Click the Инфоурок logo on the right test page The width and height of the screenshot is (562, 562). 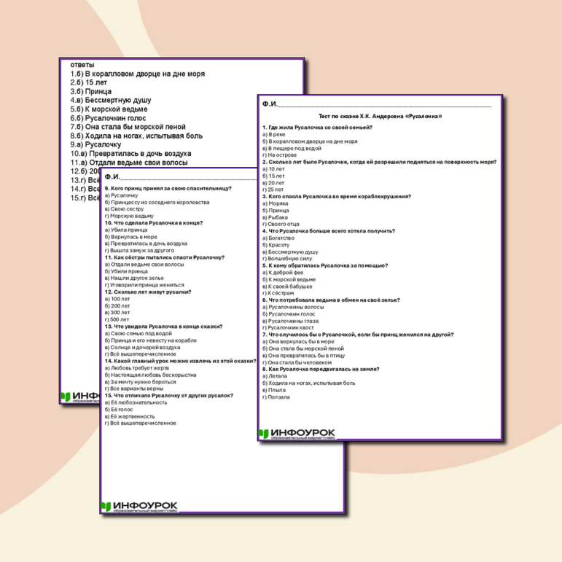297,434
